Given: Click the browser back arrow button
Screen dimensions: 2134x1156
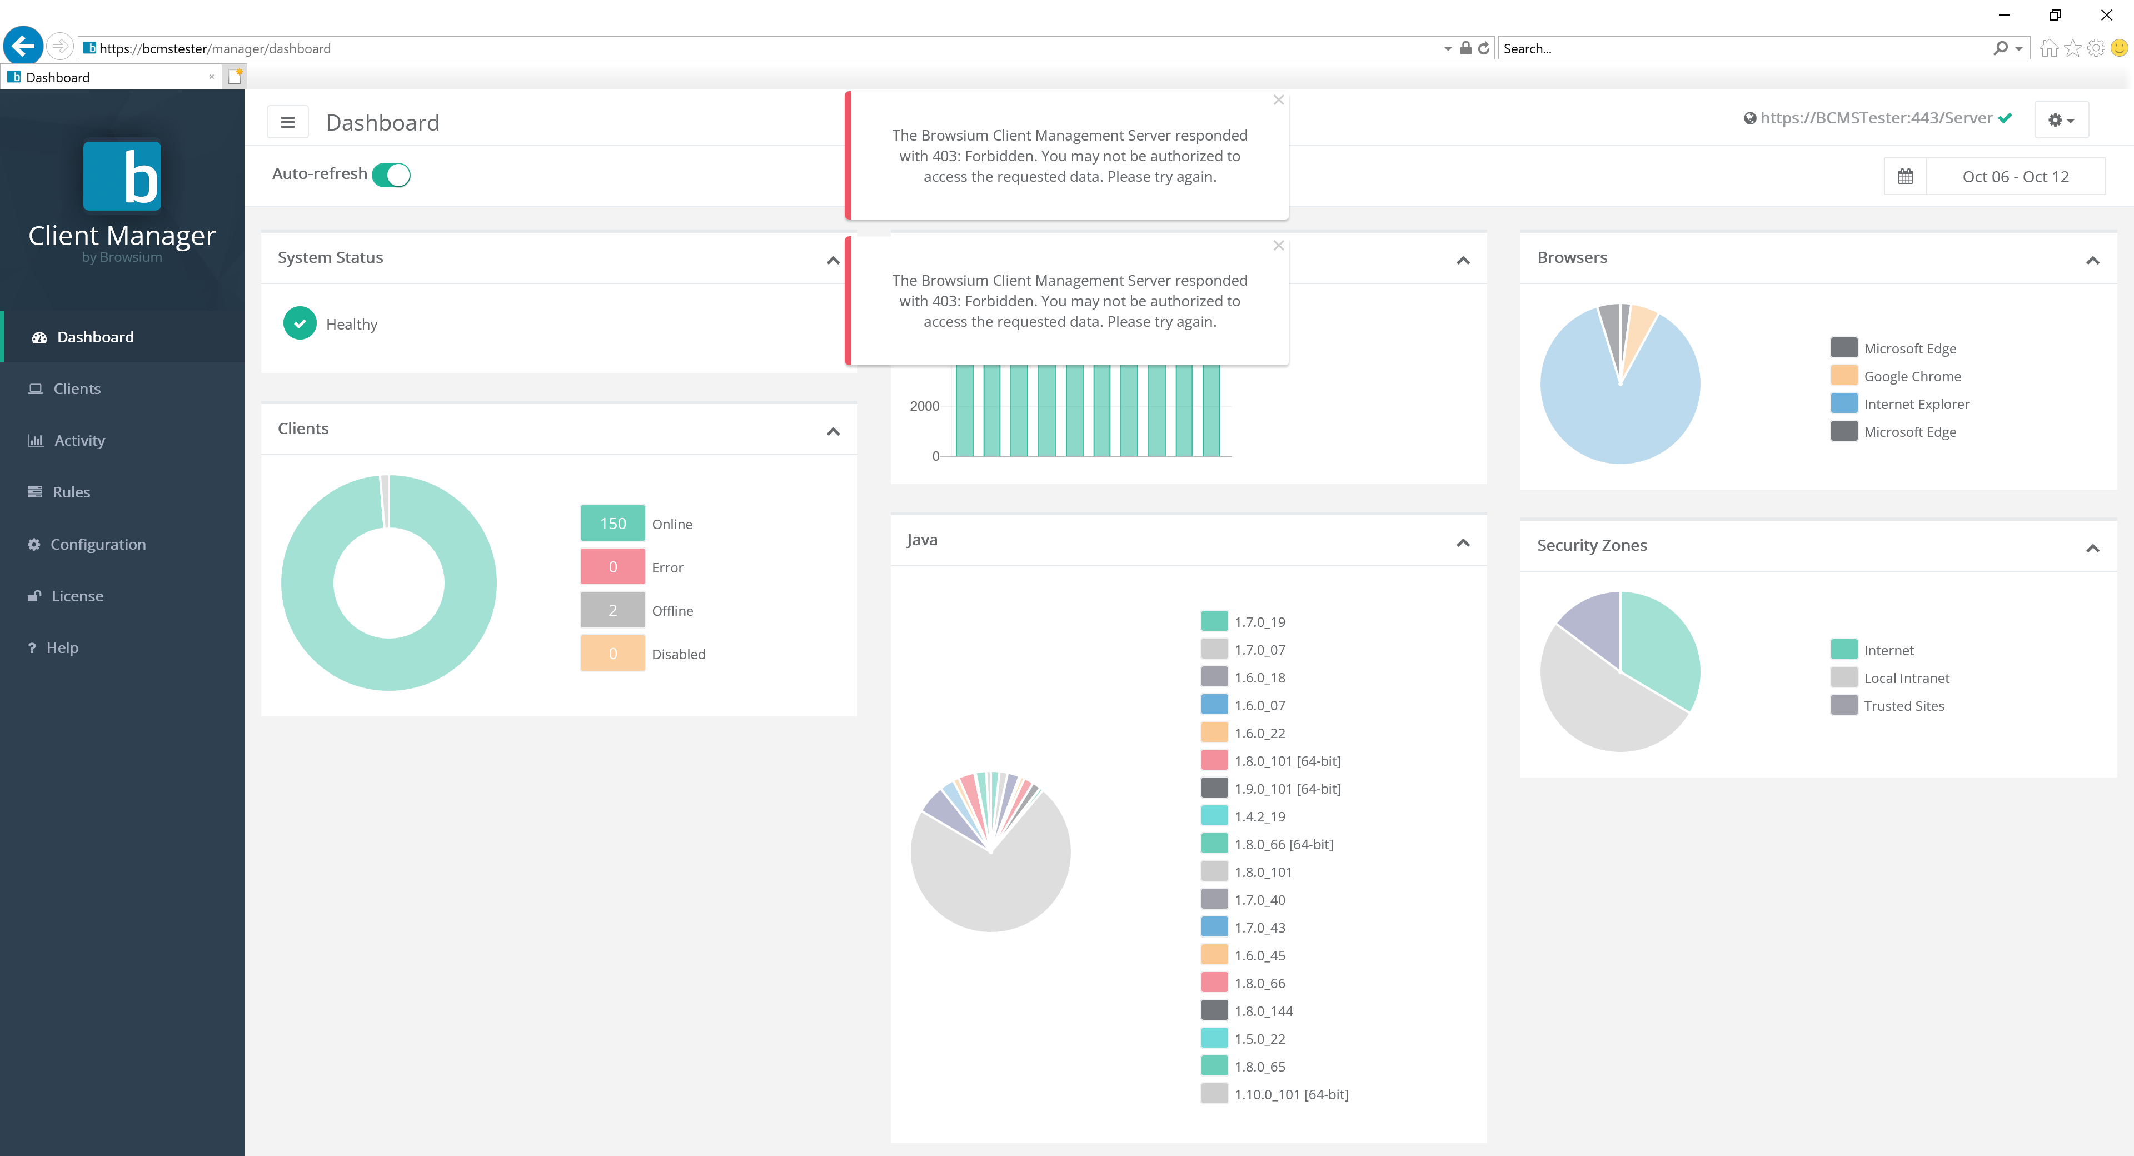Looking at the screenshot, I should [x=23, y=46].
